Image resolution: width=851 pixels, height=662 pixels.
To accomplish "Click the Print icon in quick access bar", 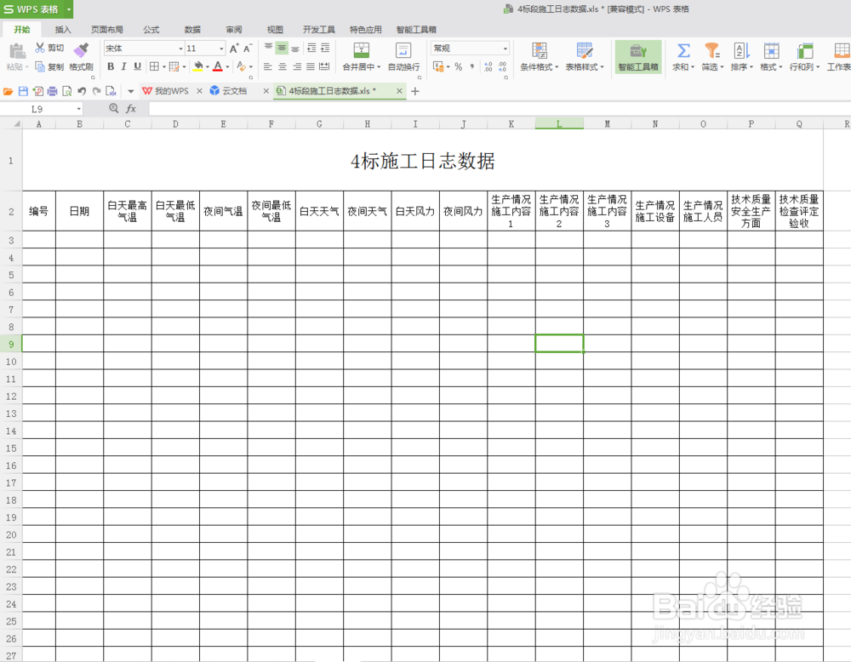I will click(51, 90).
